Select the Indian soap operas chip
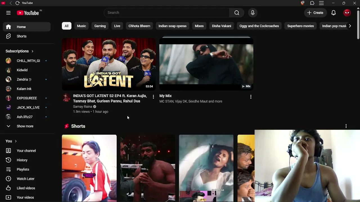 (x=172, y=26)
